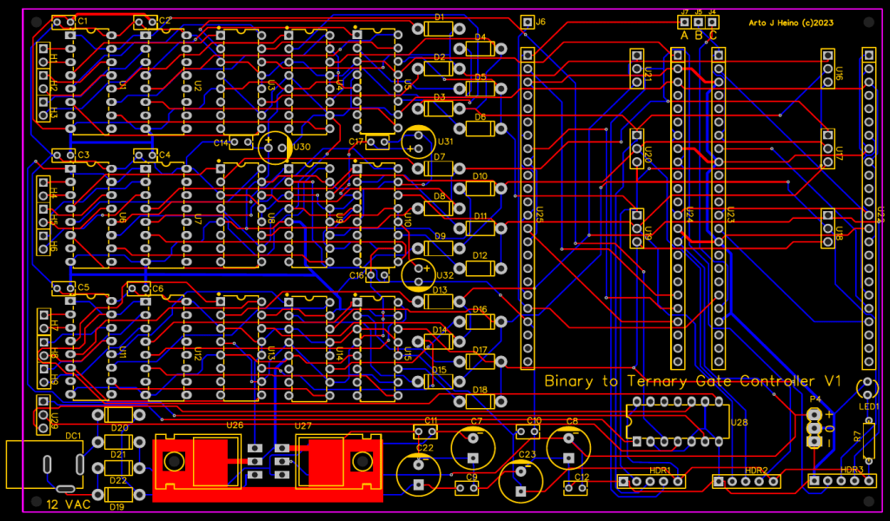Screen dimensions: 890x521
Task: Click the "12 VAC" silkscreen label
Action: [68, 505]
